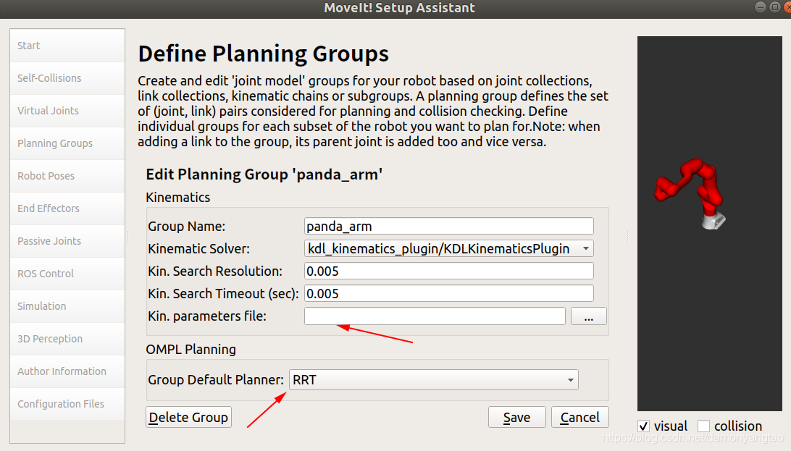The height and width of the screenshot is (451, 791).
Task: Select the red robot arm preview
Action: point(690,193)
